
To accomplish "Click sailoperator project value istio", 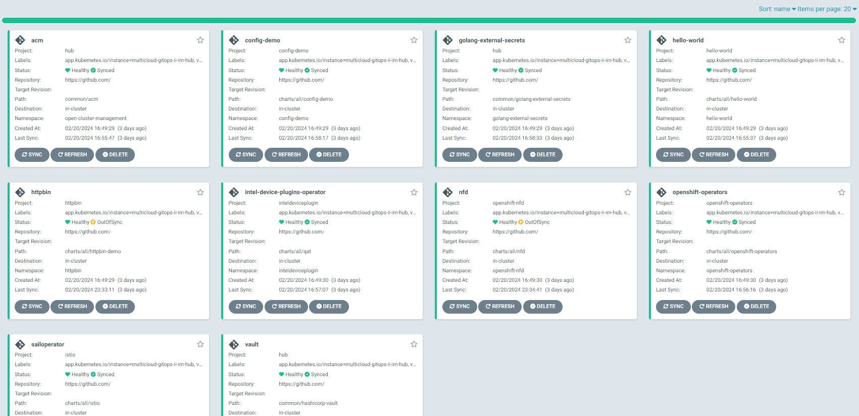I will point(70,355).
